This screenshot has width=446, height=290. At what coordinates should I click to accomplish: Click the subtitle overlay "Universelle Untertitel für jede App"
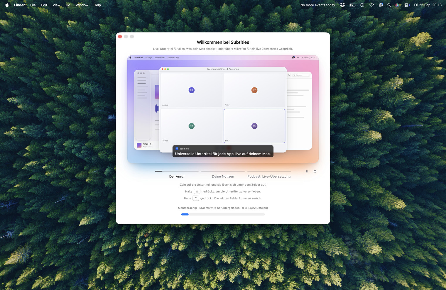(223, 151)
